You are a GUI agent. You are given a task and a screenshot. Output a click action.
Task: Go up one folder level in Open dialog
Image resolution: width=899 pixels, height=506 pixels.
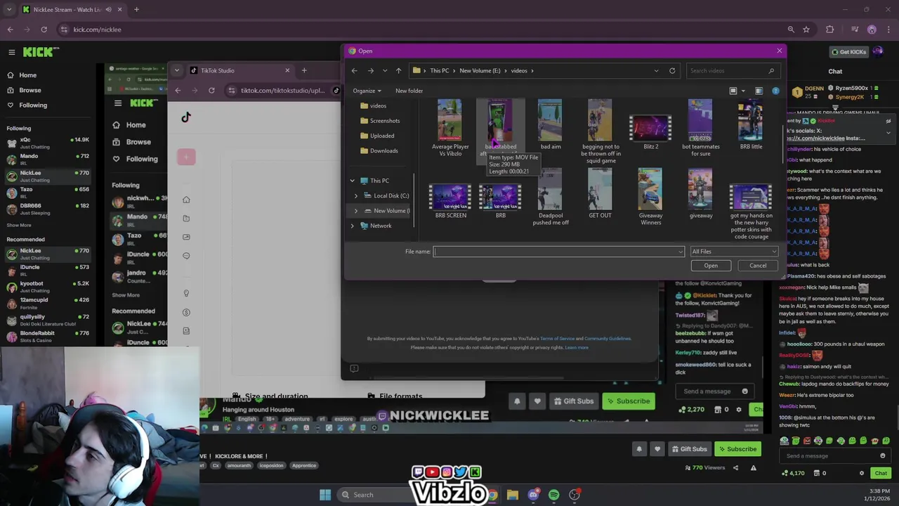point(398,70)
